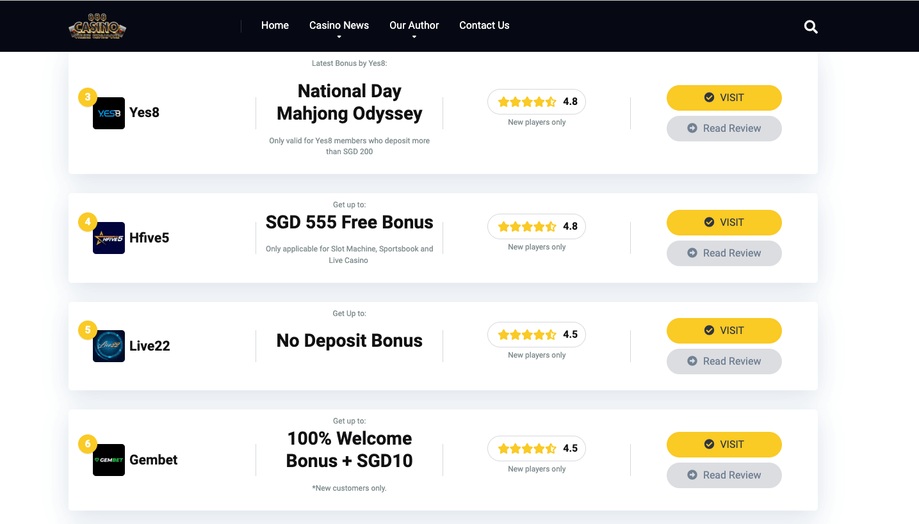The width and height of the screenshot is (919, 524).
Task: Visit the Hfive5 casino
Action: (x=724, y=223)
